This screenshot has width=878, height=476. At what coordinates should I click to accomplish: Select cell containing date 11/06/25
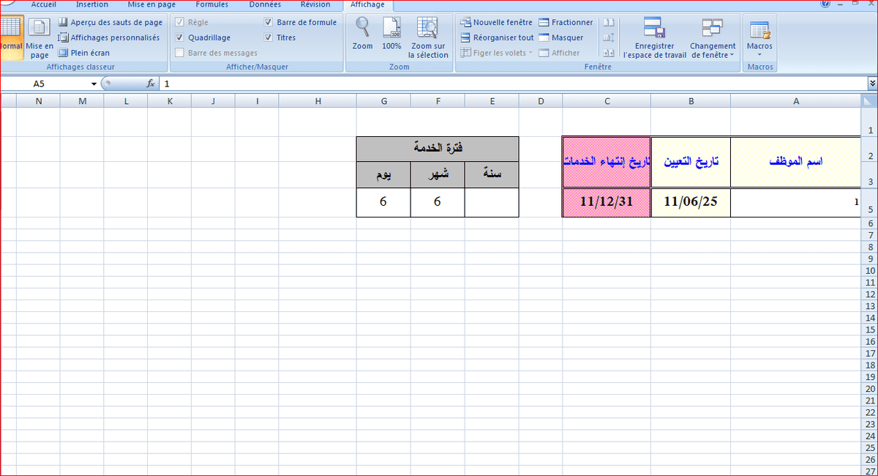691,202
